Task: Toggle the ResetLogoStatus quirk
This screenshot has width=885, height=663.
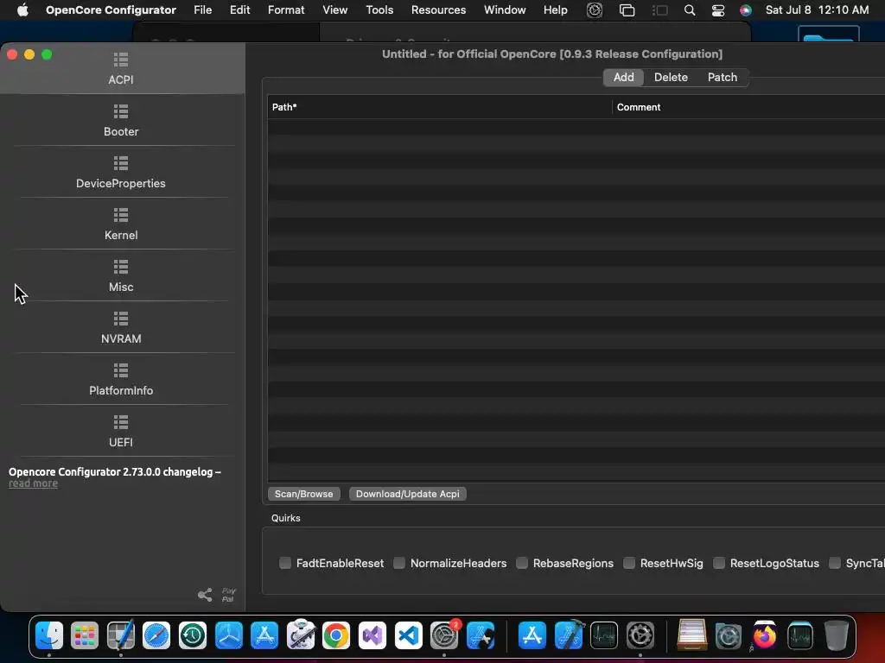Action: (x=719, y=563)
